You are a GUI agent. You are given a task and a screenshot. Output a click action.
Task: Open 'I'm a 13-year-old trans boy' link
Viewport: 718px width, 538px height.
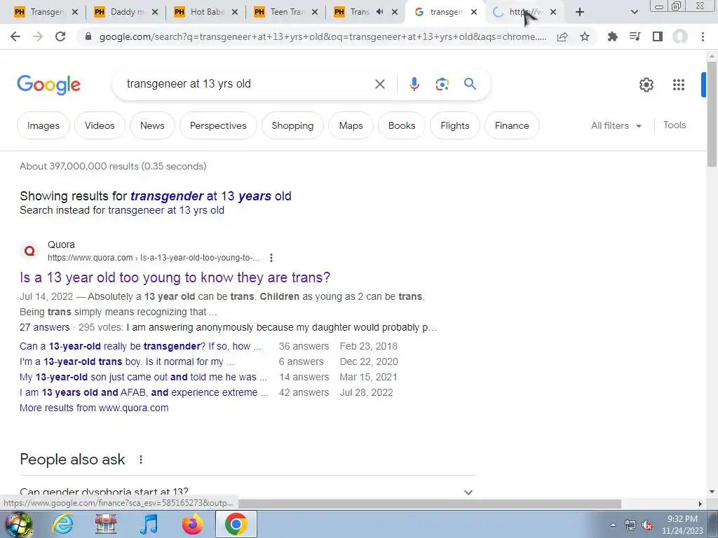[127, 361]
